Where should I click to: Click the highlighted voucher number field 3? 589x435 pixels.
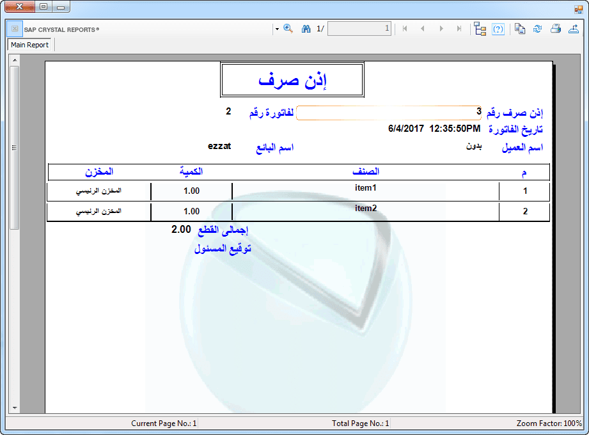[389, 113]
